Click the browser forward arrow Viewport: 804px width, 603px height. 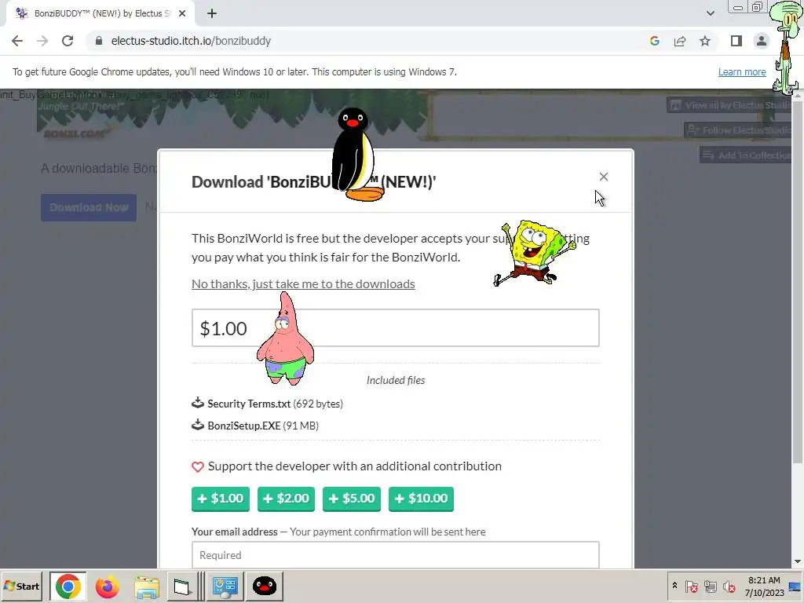[42, 41]
